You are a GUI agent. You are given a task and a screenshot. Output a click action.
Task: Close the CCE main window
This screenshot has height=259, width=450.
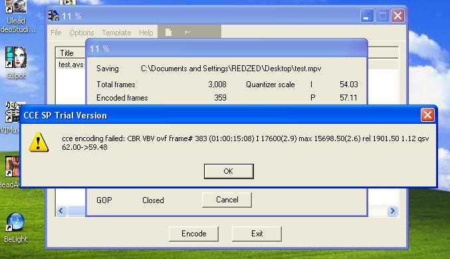[397, 15]
